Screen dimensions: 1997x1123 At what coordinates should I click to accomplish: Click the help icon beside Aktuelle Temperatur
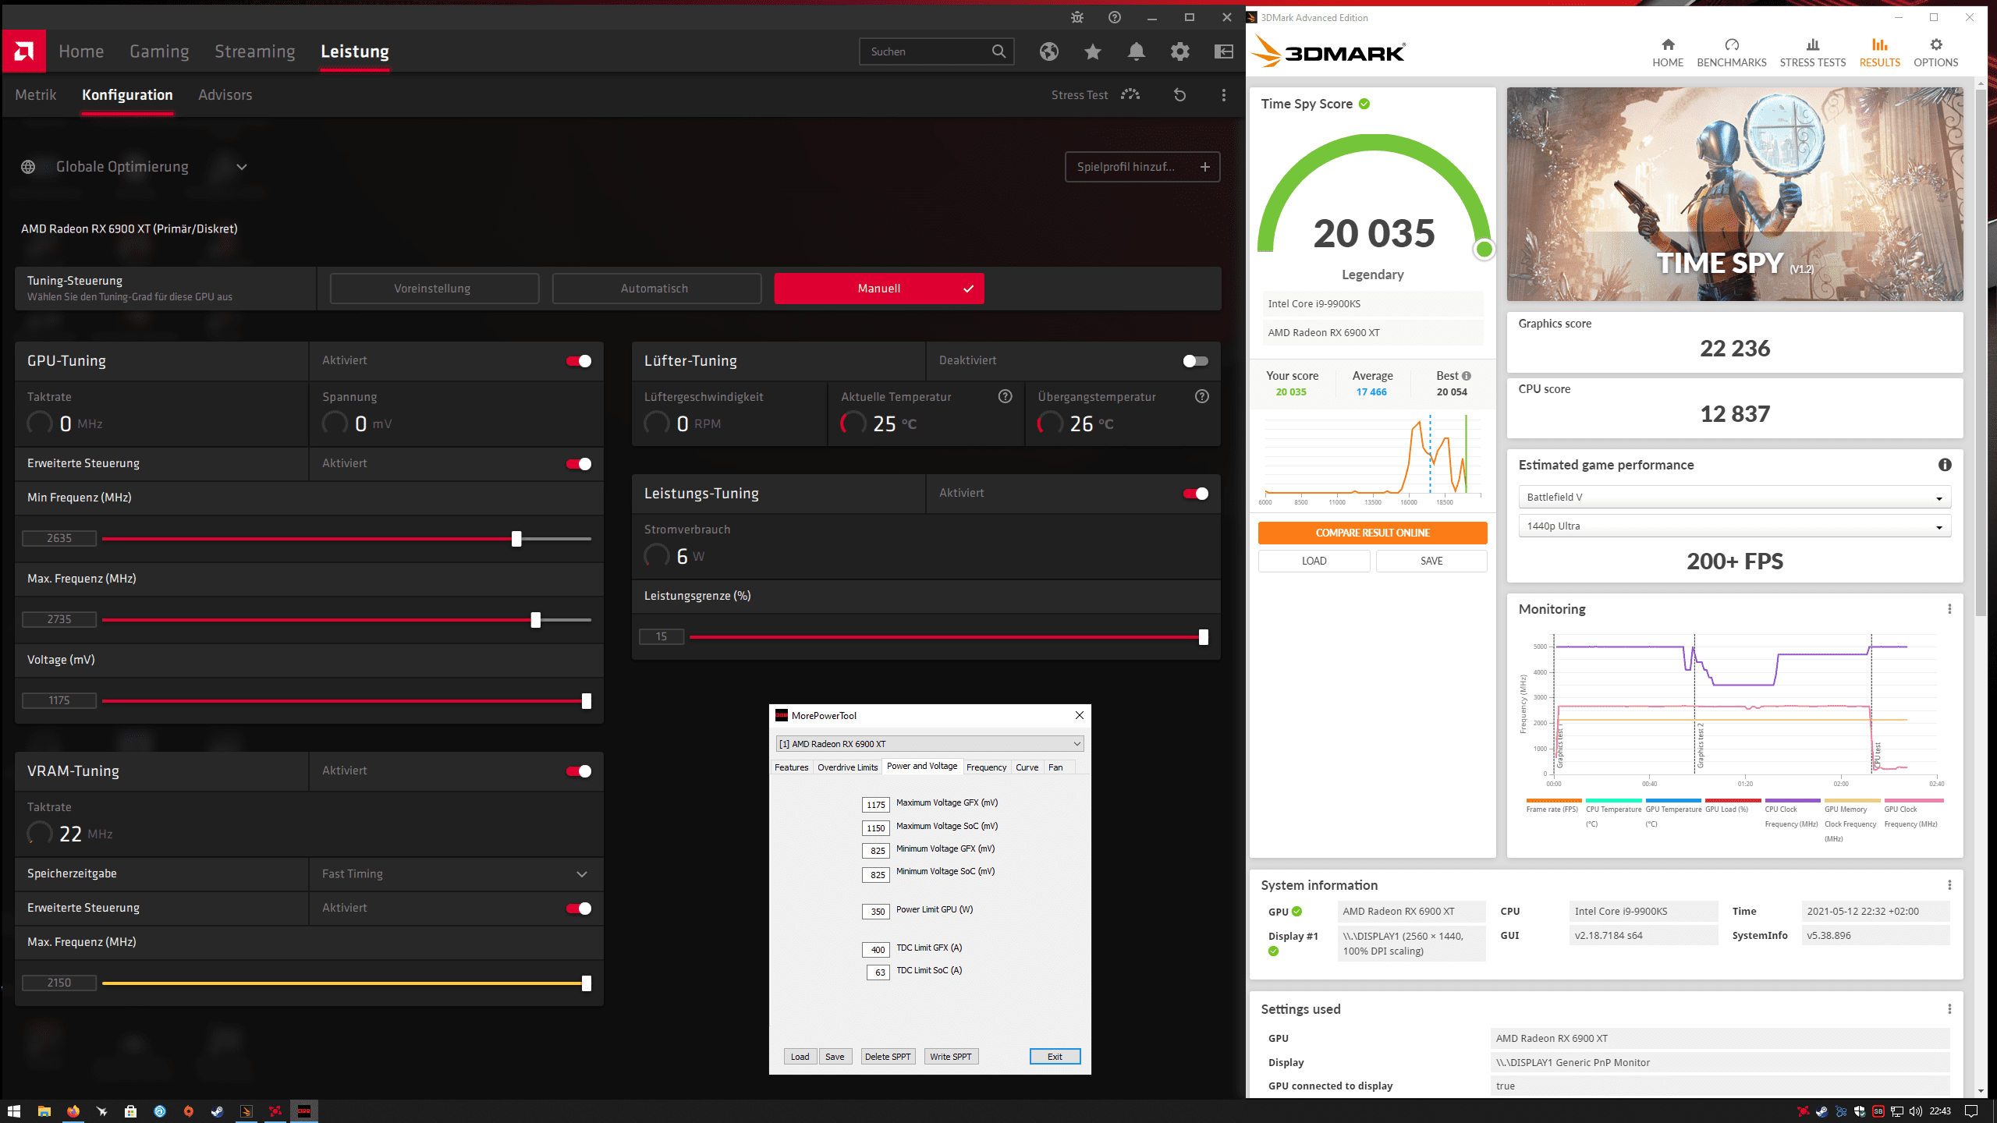tap(1006, 396)
